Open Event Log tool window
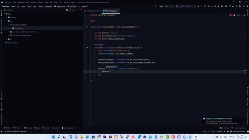249x140 pixels. point(224,128)
